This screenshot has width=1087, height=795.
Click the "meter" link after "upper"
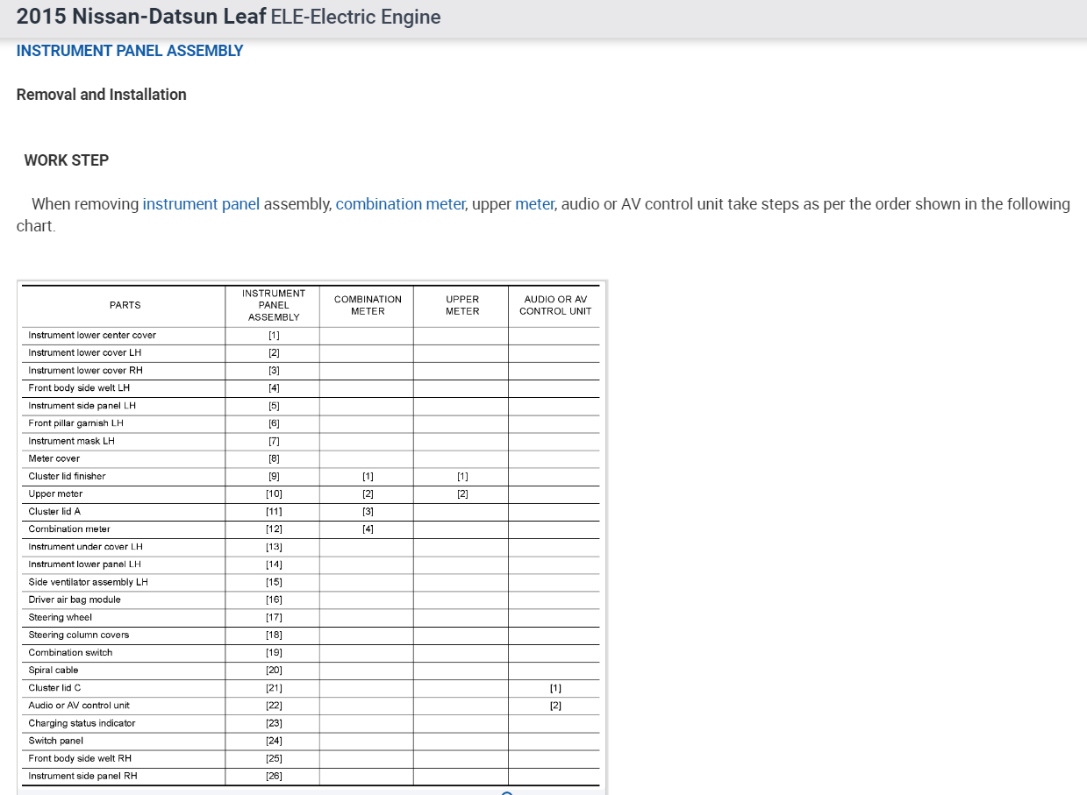534,204
